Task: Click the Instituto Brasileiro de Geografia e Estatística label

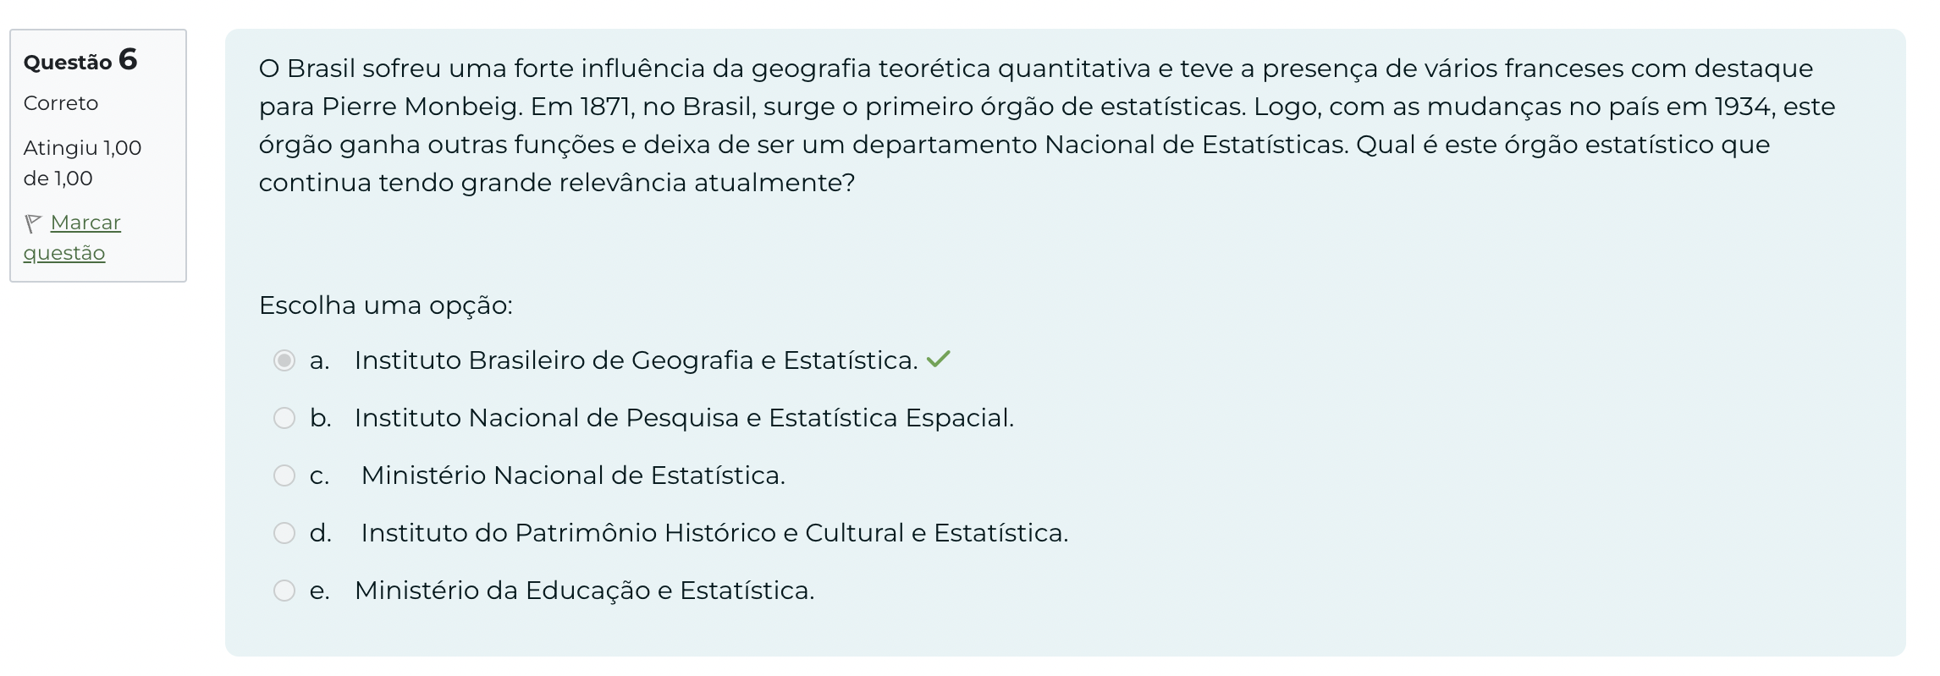Action: pos(636,360)
